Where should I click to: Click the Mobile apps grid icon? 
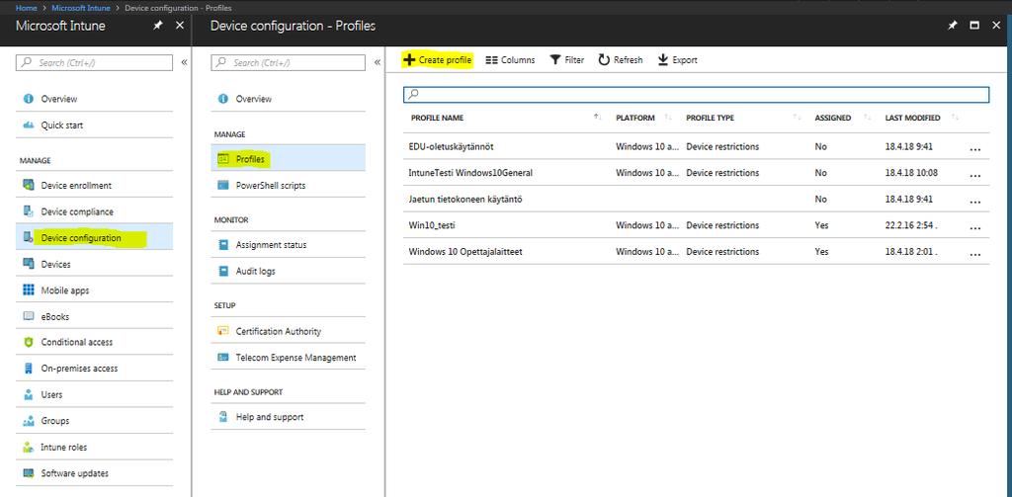[29, 290]
